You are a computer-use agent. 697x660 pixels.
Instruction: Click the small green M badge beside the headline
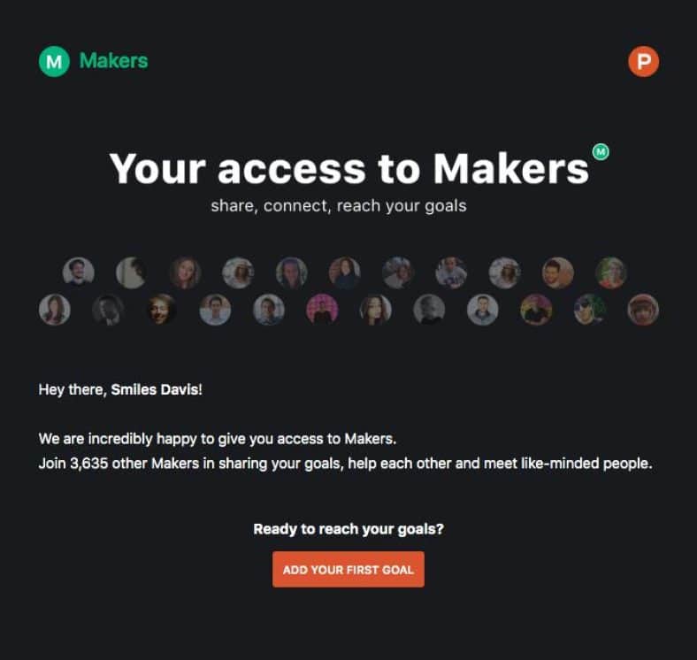pyautogui.click(x=601, y=151)
